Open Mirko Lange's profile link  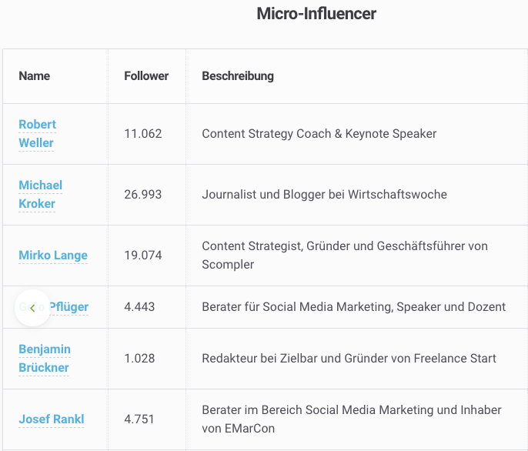(x=53, y=256)
